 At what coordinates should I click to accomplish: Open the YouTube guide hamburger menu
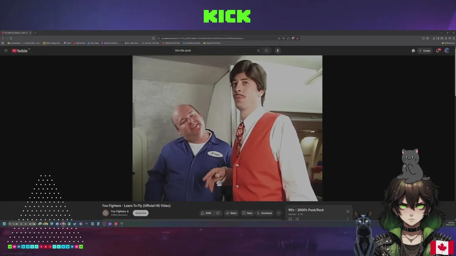[6, 50]
